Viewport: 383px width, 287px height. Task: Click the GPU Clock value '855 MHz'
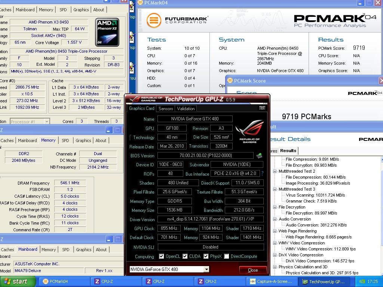pyautogui.click(x=169, y=228)
